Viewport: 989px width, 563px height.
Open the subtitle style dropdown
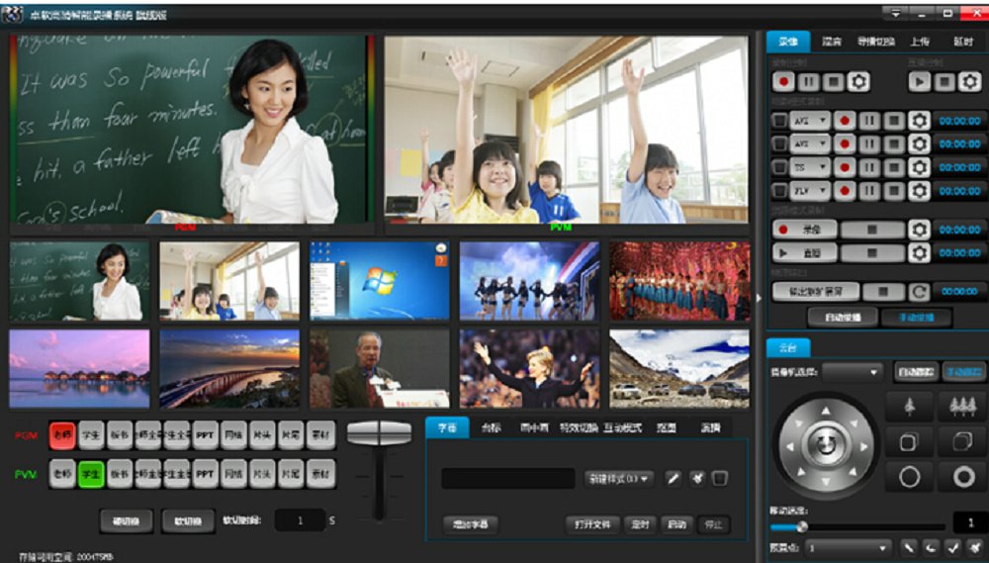click(x=618, y=479)
